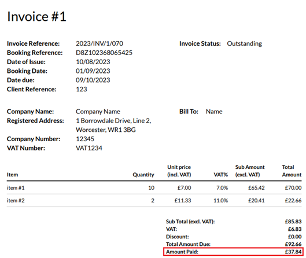Click the date of issue 10/08/2023
The width and height of the screenshot is (306, 258).
pos(93,62)
